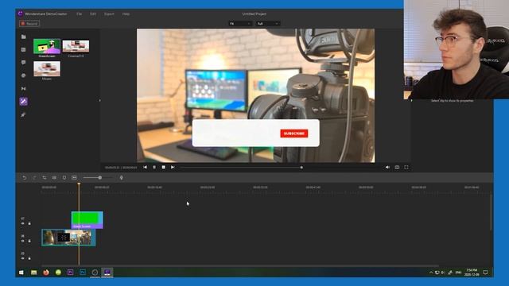The width and height of the screenshot is (509, 286).
Task: Open the Fit zoom dropdown
Action: point(240,24)
